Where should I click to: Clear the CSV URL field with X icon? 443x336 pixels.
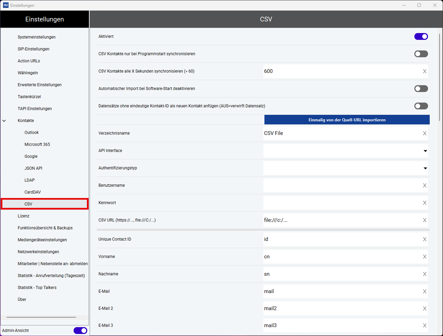point(425,220)
